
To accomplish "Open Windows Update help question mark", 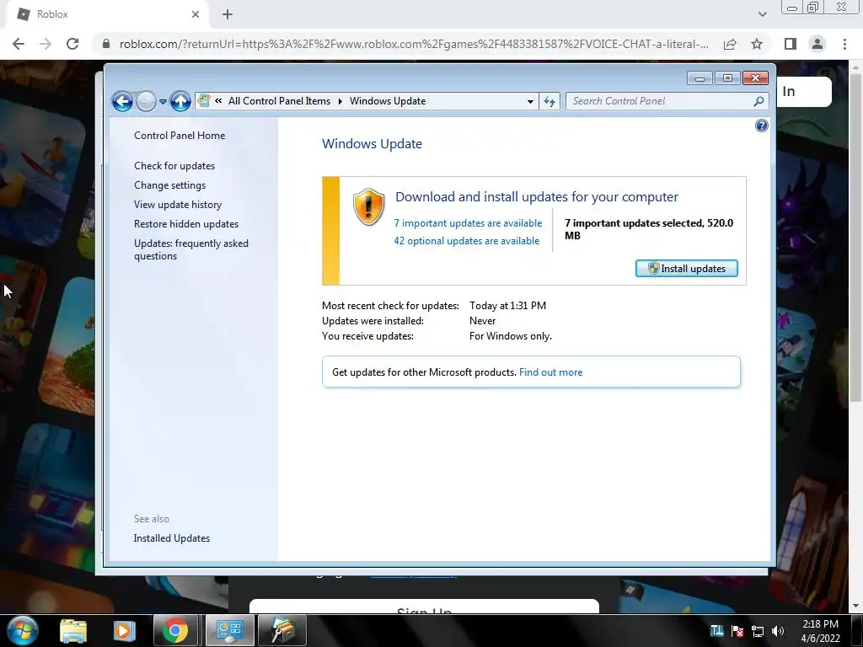I will [761, 126].
